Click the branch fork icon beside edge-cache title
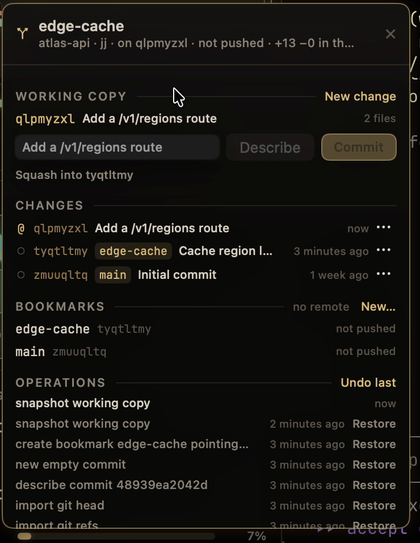This screenshot has height=543, width=420. coord(23,34)
